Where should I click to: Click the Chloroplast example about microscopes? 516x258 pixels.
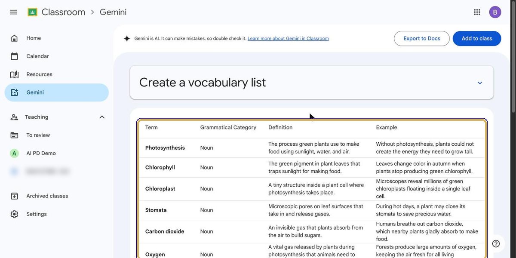point(424,189)
